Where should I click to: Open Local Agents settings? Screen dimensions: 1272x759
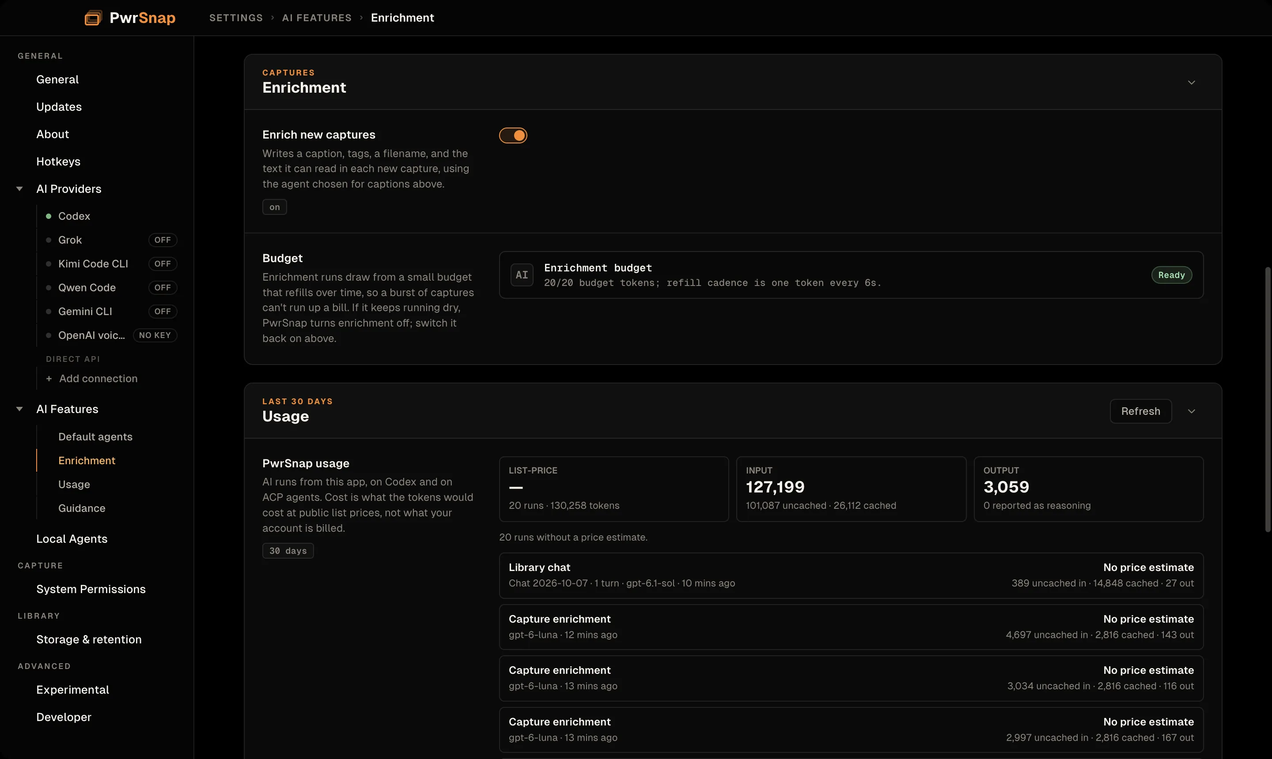point(72,539)
